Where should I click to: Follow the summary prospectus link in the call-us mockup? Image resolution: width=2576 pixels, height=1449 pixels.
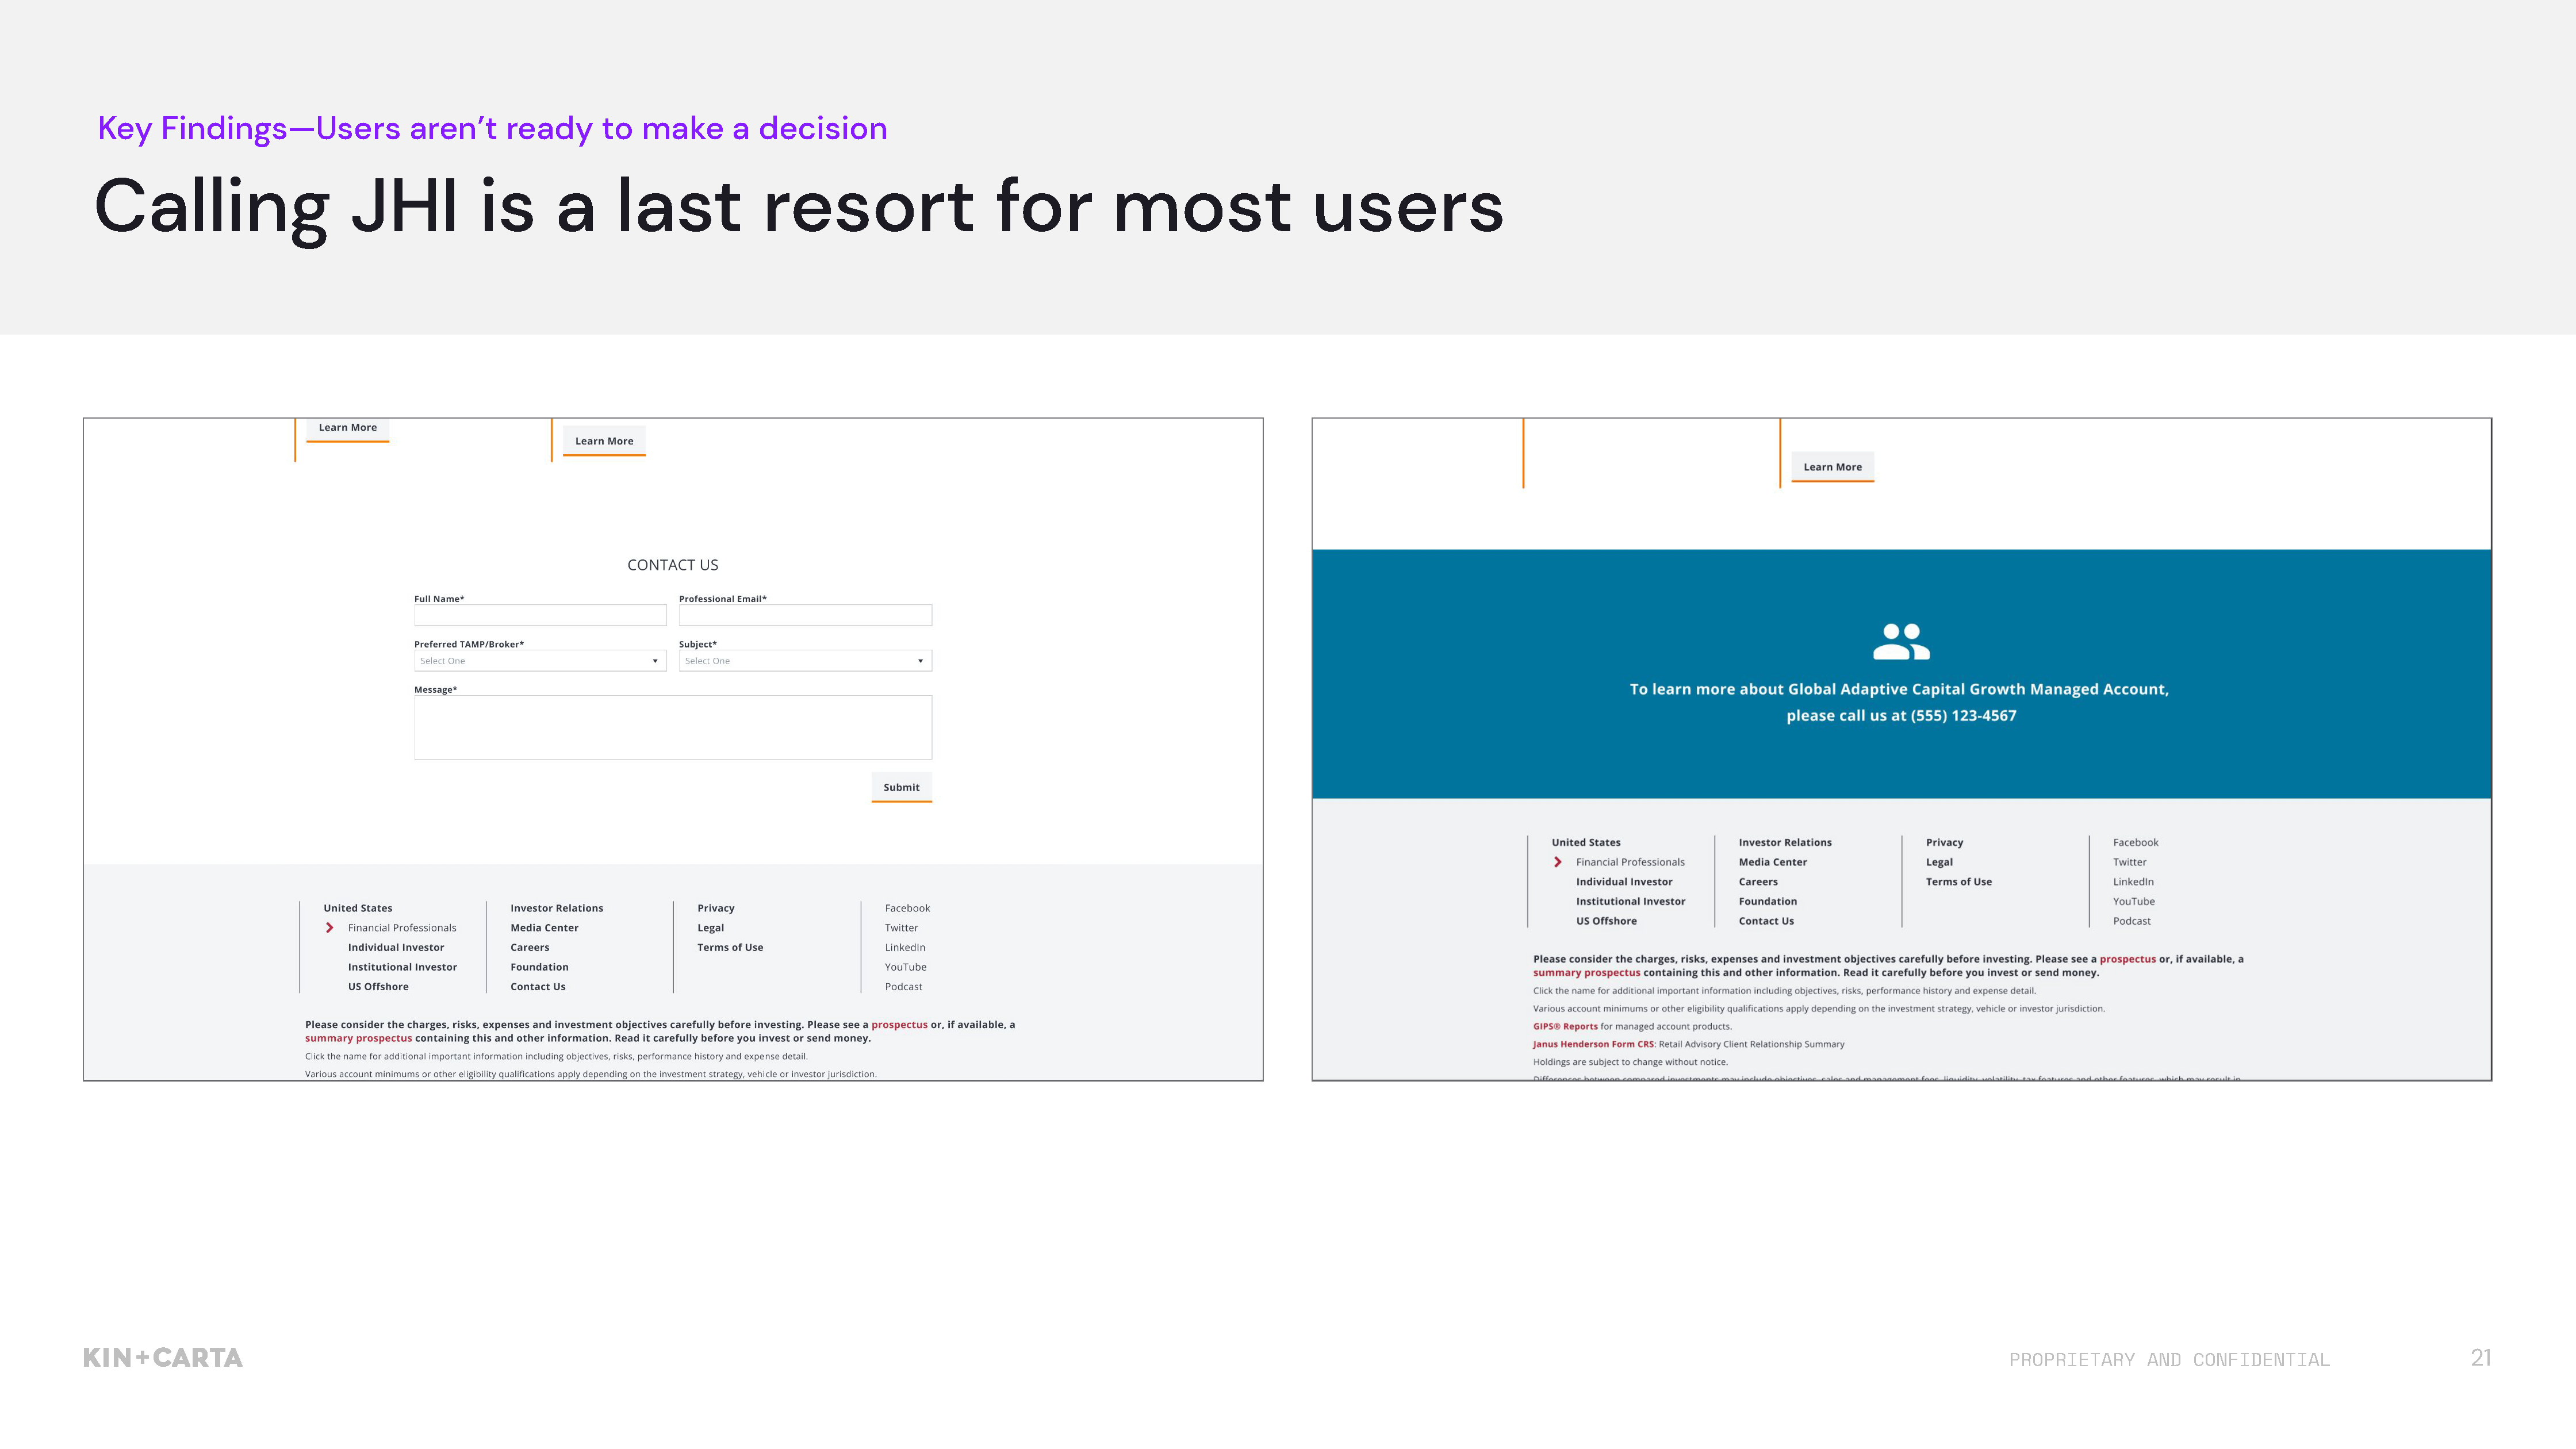point(1586,972)
